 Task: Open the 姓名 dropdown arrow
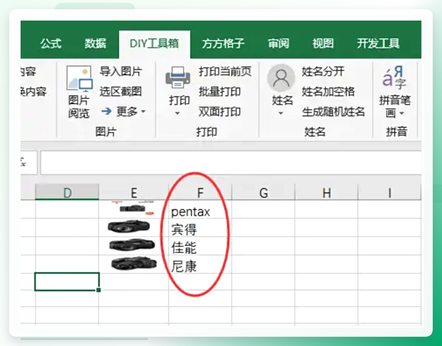[281, 113]
